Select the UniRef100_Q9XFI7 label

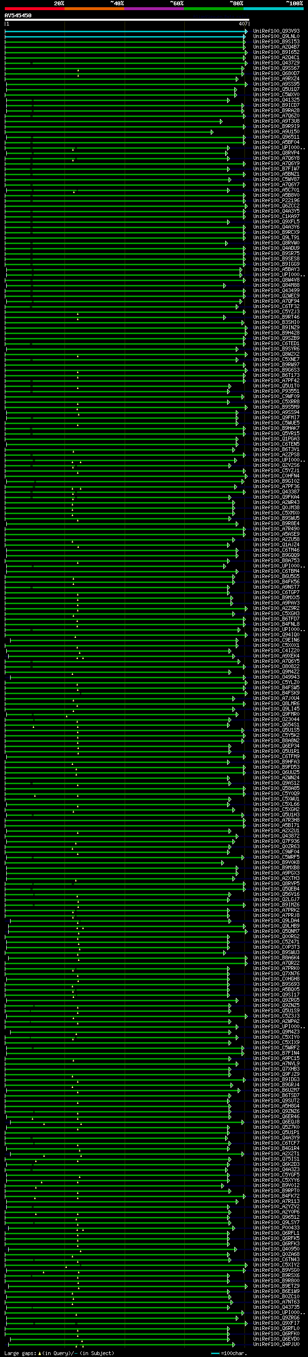click(276, 1323)
